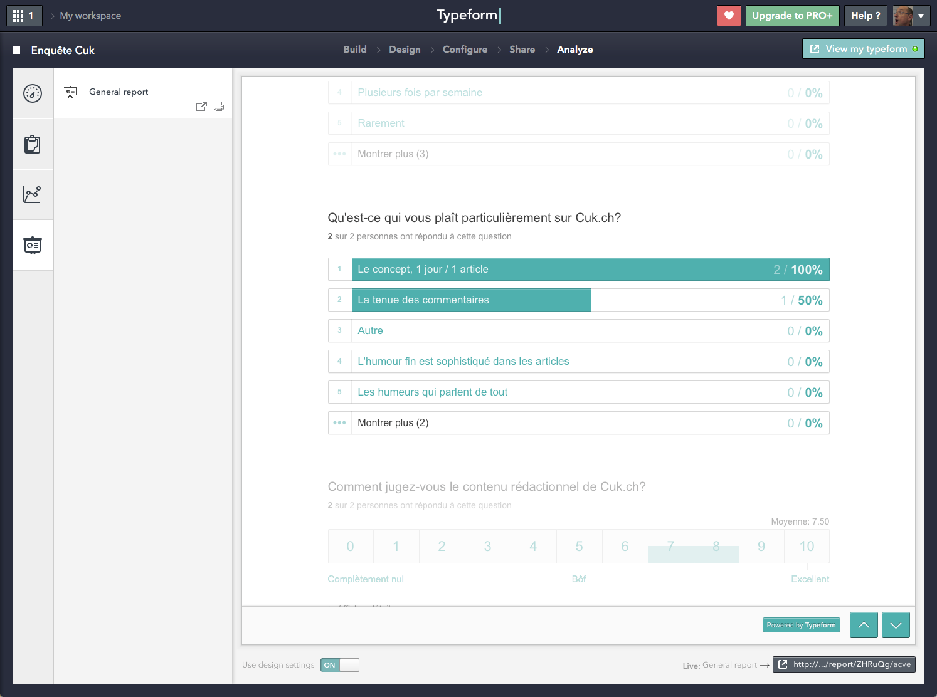
Task: Click View my typeform button
Action: [x=863, y=49]
